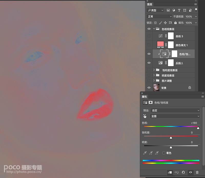Click the 反相 1 invert adjustment icon
This screenshot has height=178, width=205.
(x=160, y=63)
